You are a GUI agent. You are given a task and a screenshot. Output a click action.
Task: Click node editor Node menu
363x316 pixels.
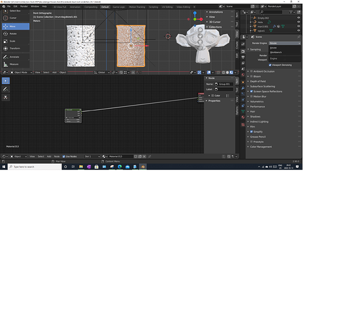pos(57,157)
